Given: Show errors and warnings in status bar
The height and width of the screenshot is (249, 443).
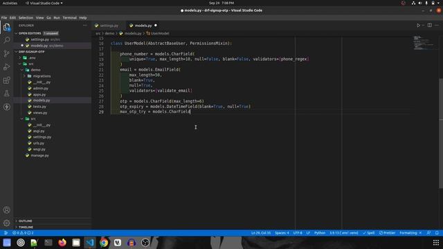Looking at the screenshot, I should 23,233.
